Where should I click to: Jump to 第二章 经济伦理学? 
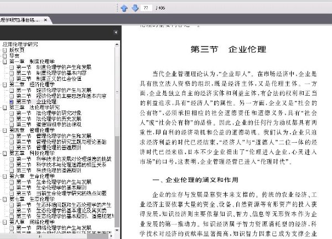[32, 85]
